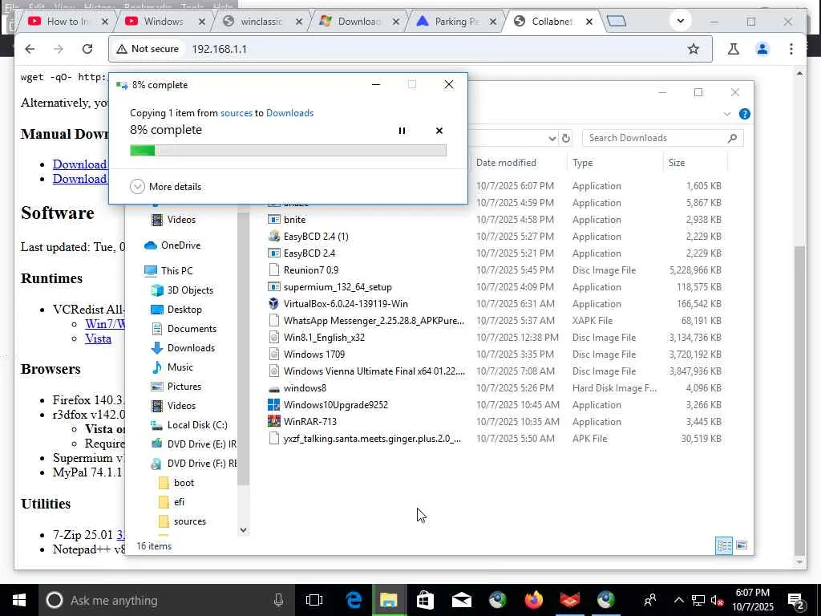Click the copy progress bar
The width and height of the screenshot is (821, 616).
[x=288, y=151]
